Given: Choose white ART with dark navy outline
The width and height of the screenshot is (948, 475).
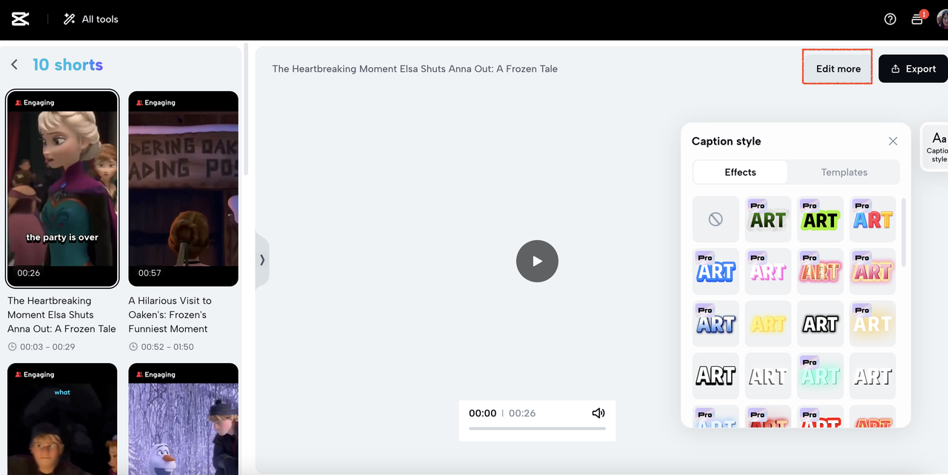Looking at the screenshot, I should (x=715, y=323).
